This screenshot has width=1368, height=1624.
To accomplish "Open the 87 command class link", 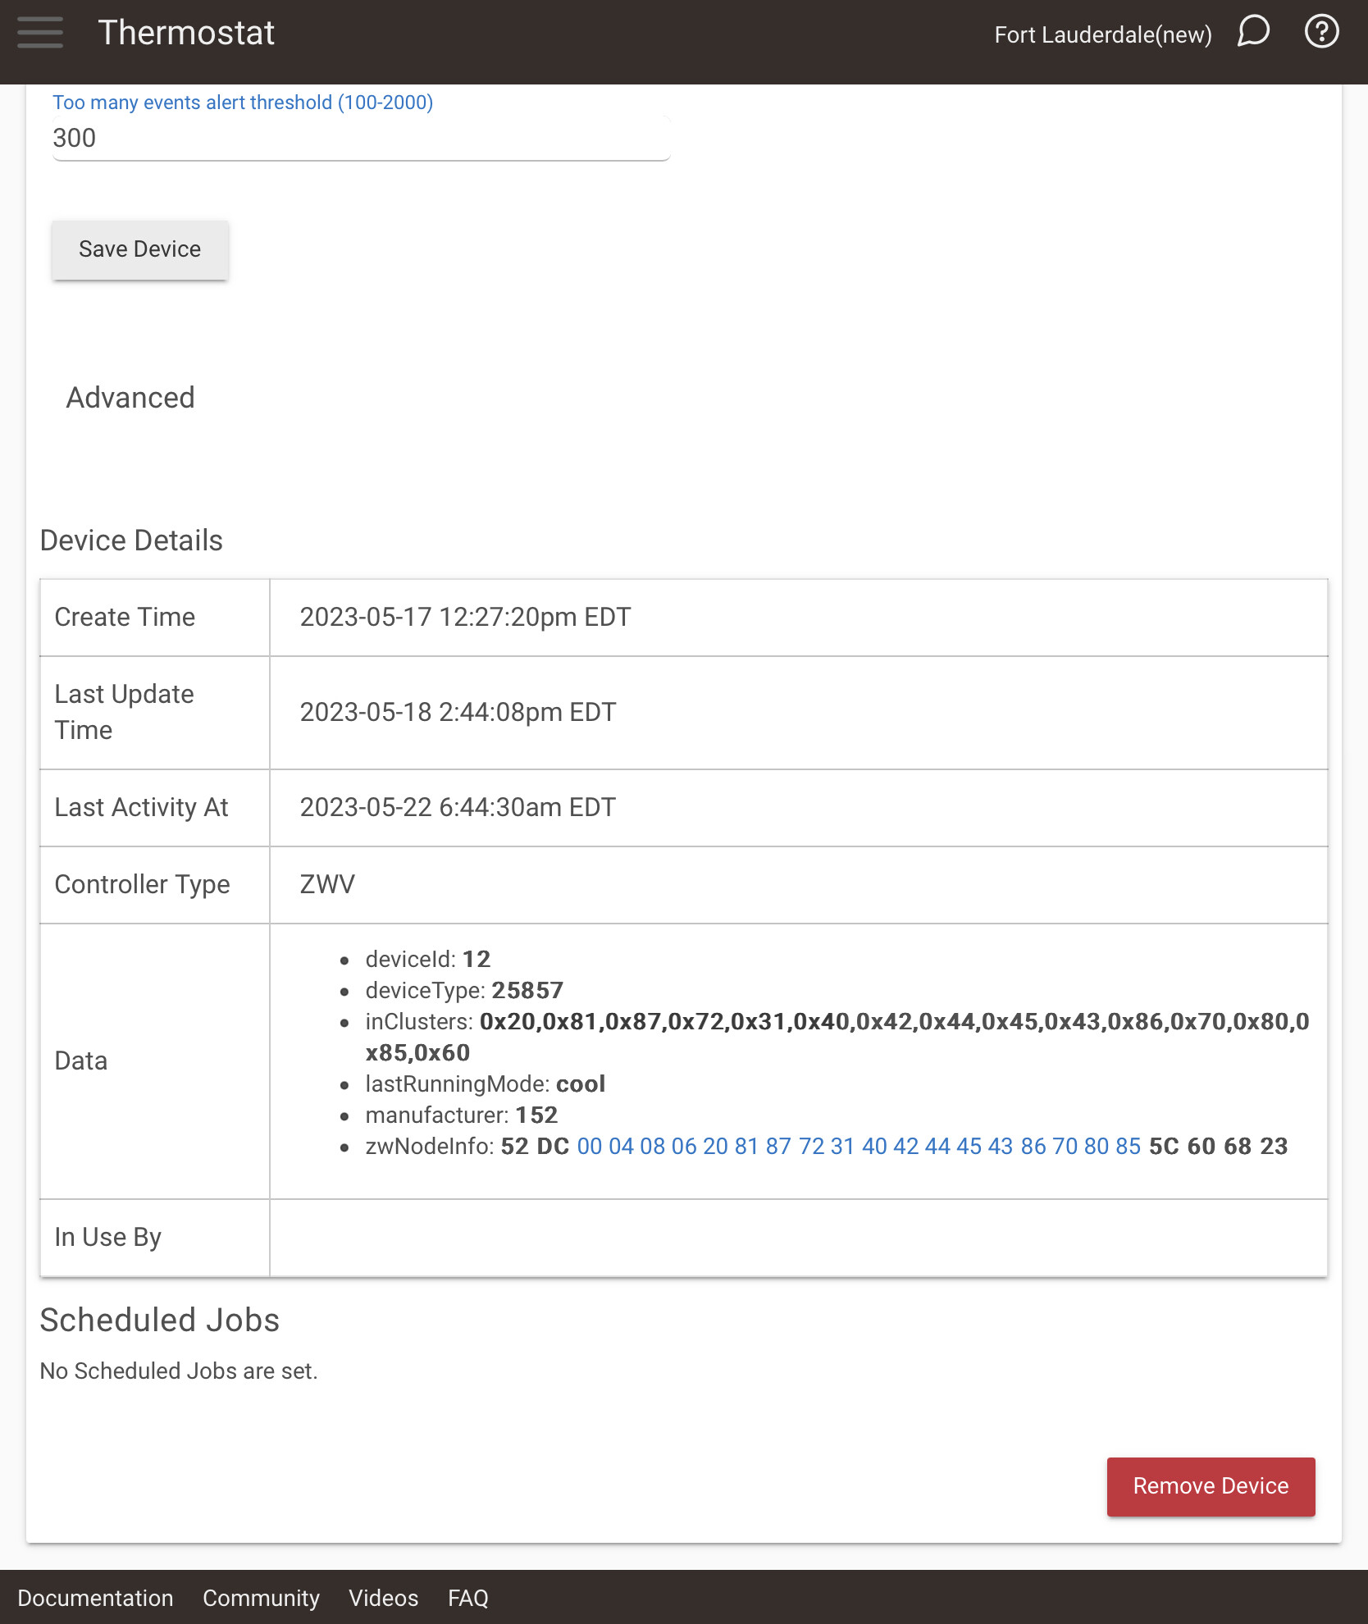I will pos(778,1147).
